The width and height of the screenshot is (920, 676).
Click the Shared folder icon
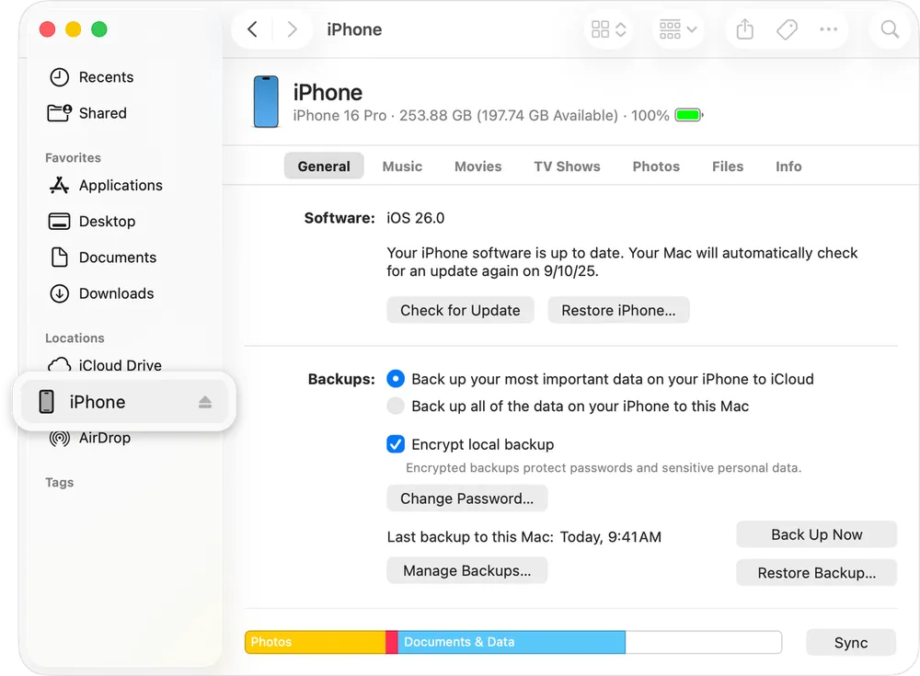point(59,112)
